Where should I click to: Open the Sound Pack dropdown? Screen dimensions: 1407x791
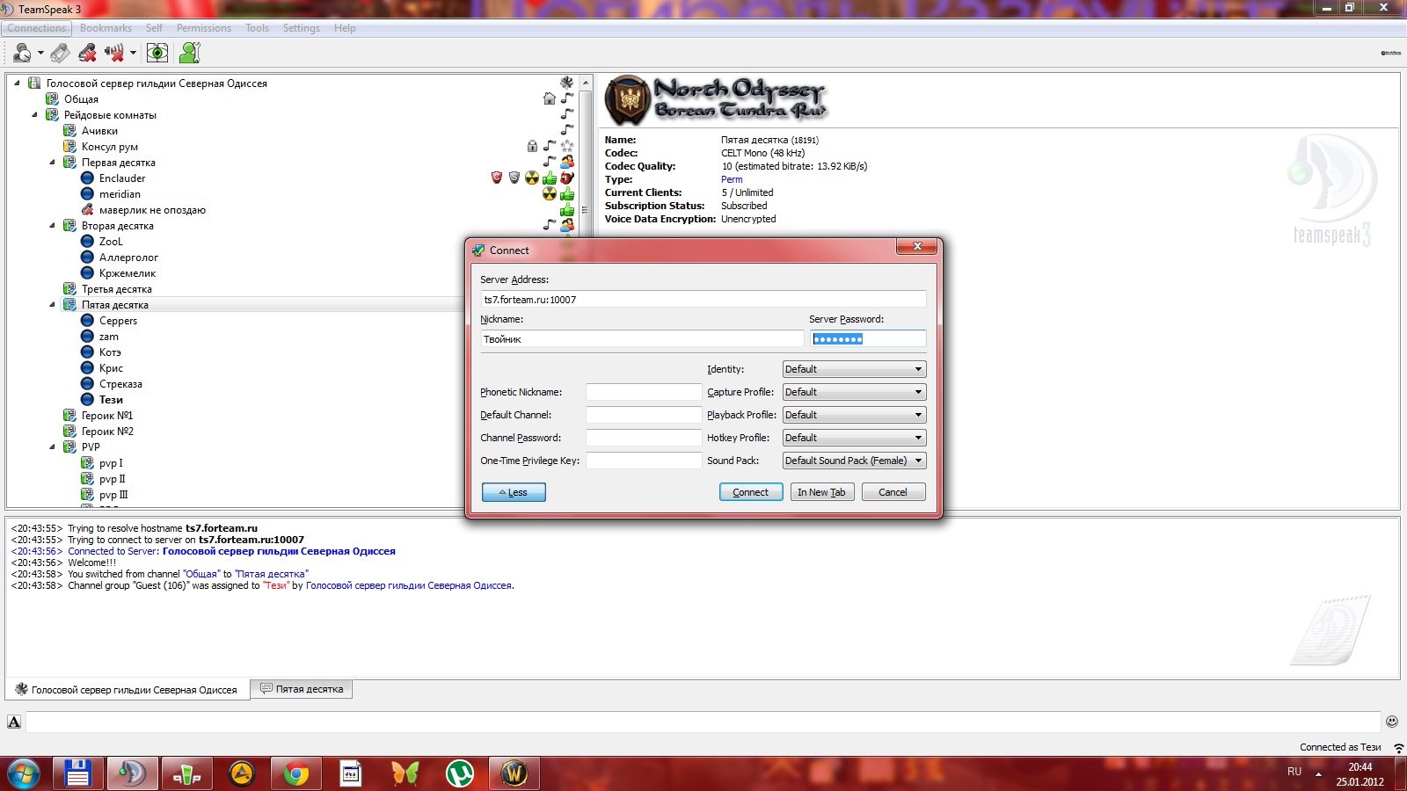(x=854, y=461)
